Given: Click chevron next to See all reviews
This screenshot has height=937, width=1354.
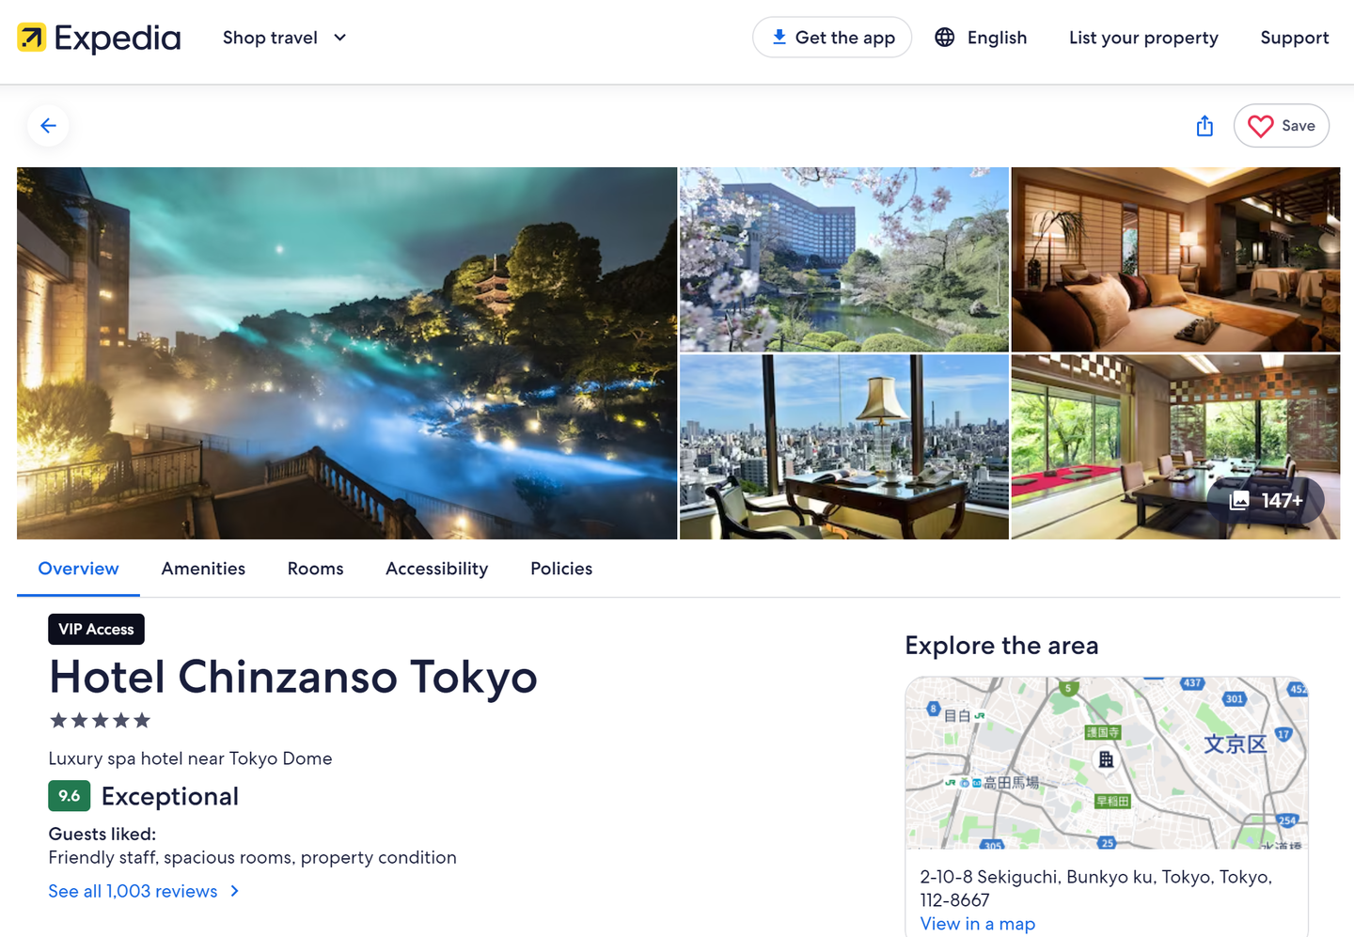Looking at the screenshot, I should point(235,891).
